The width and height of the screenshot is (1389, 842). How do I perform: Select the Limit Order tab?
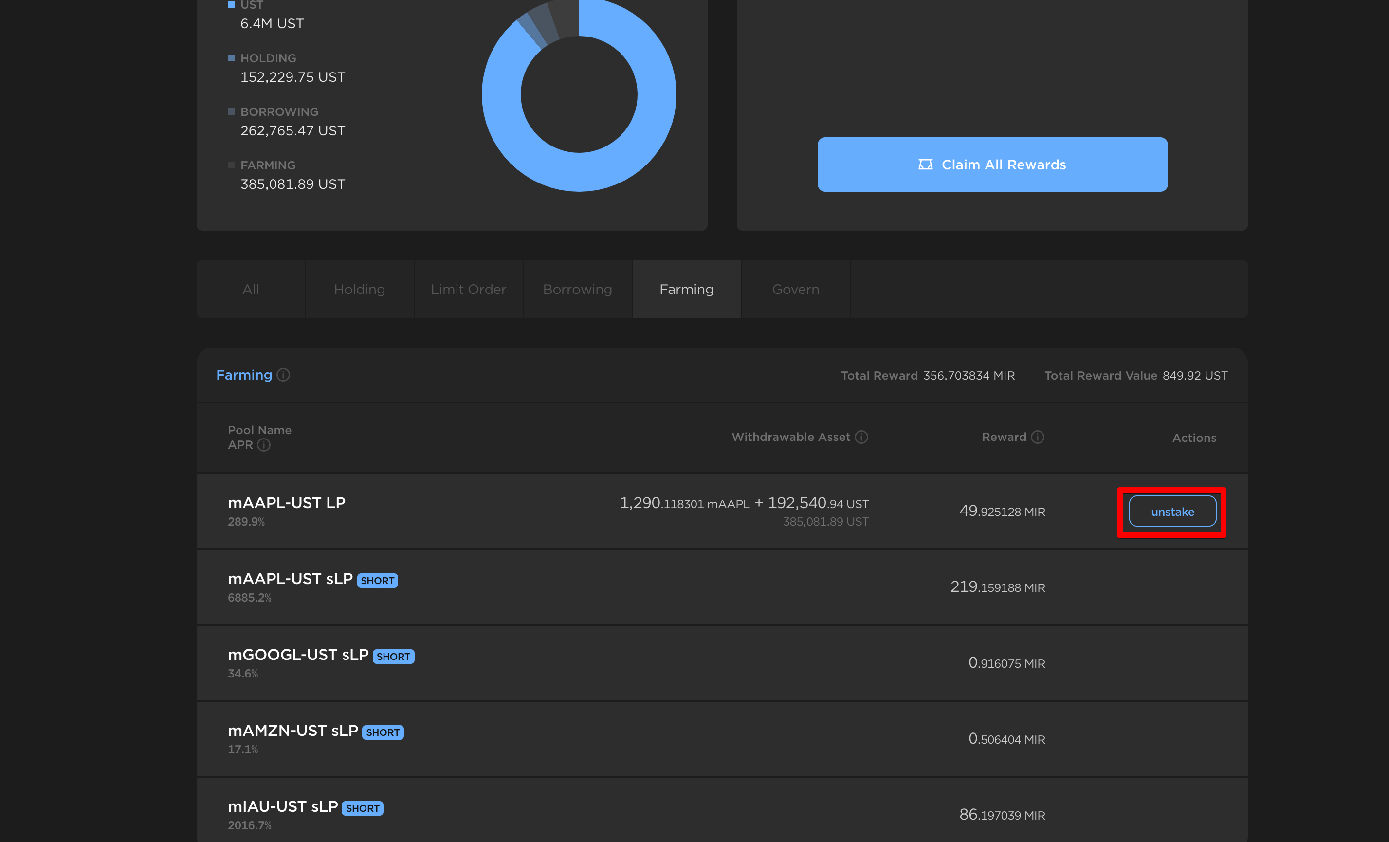point(469,289)
